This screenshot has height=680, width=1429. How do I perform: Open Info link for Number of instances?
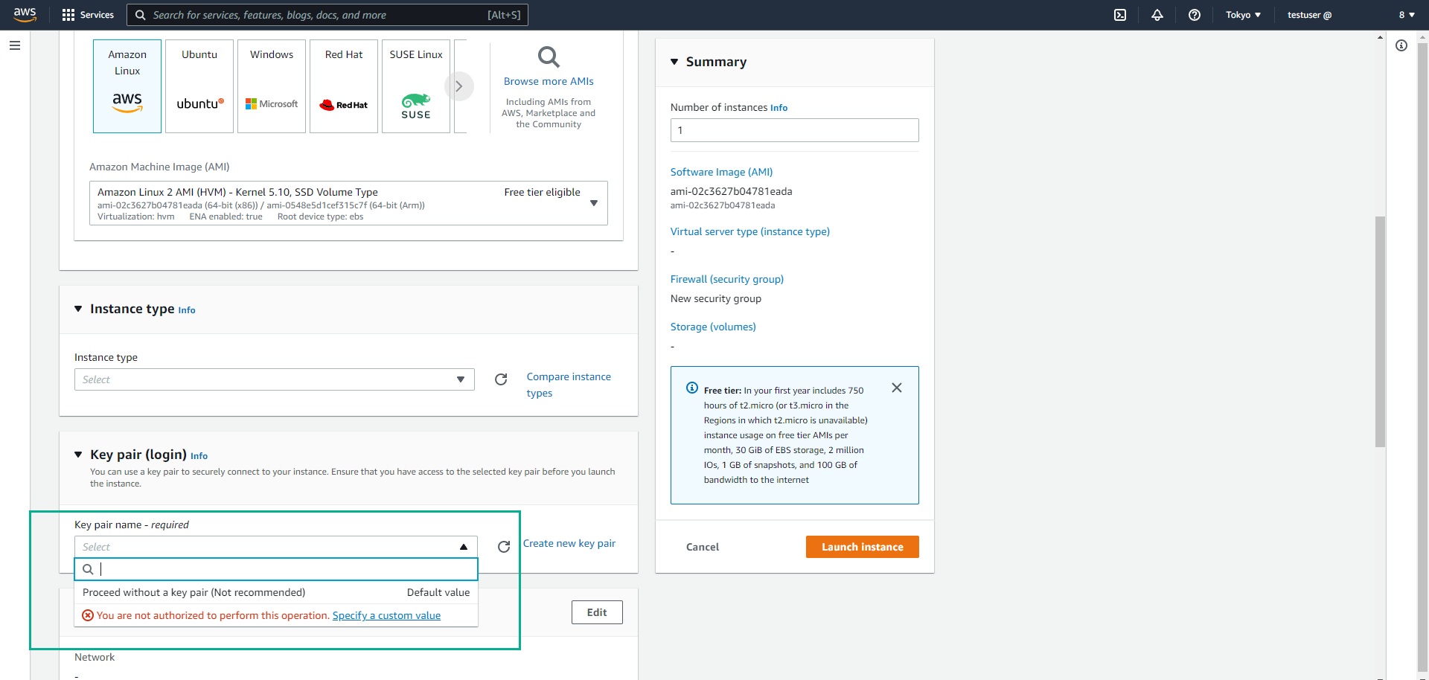click(779, 108)
